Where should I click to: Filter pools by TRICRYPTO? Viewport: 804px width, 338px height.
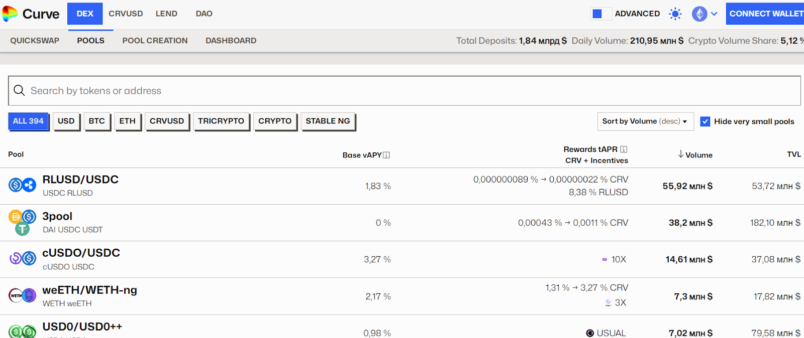221,121
